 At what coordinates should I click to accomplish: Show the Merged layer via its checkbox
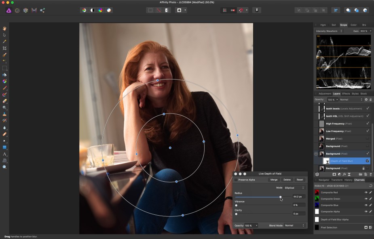[x=368, y=138]
